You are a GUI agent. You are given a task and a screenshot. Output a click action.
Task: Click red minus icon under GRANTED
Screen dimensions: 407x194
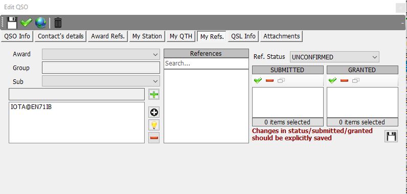(x=344, y=81)
